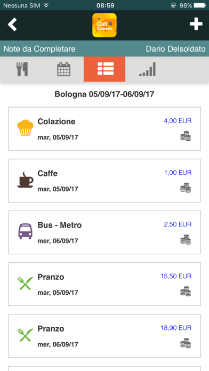The width and height of the screenshot is (209, 371).
Task: Add a new expense with plus icon
Action: point(196,24)
